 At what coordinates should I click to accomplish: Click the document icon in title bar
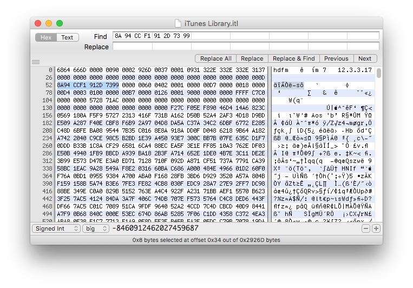[178, 23]
